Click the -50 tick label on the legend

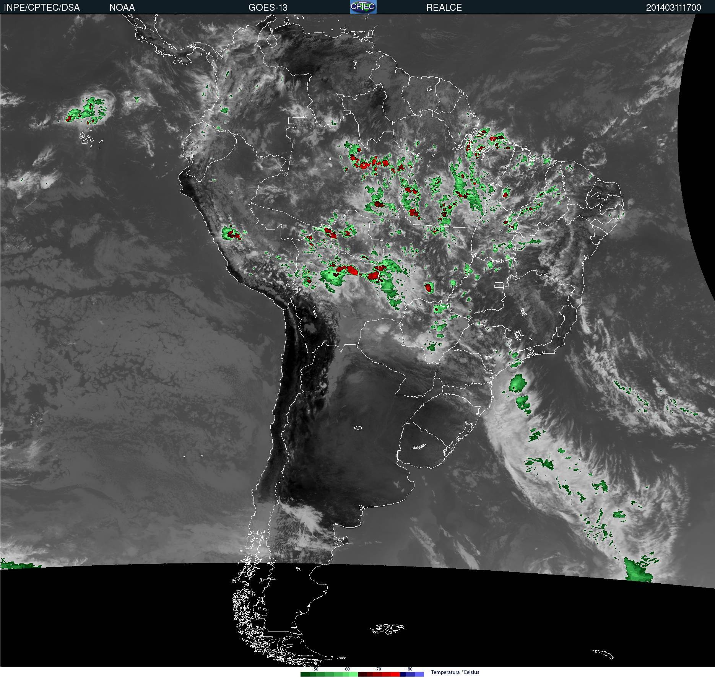[x=315, y=669]
